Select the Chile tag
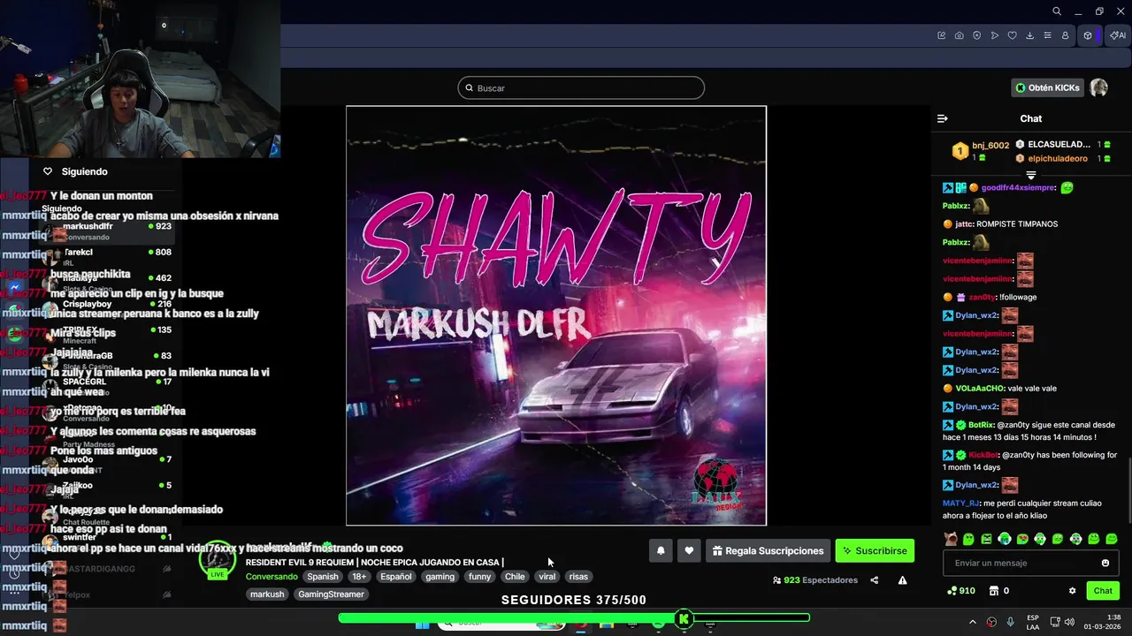Screen dimensions: 1132x636 515,577
